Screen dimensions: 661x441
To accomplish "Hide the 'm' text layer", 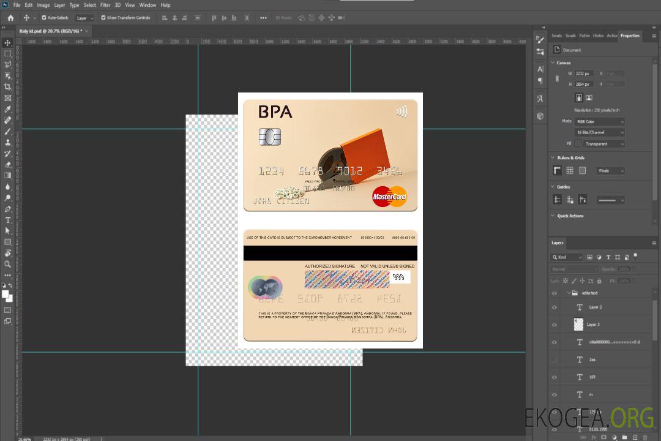I will tap(555, 395).
